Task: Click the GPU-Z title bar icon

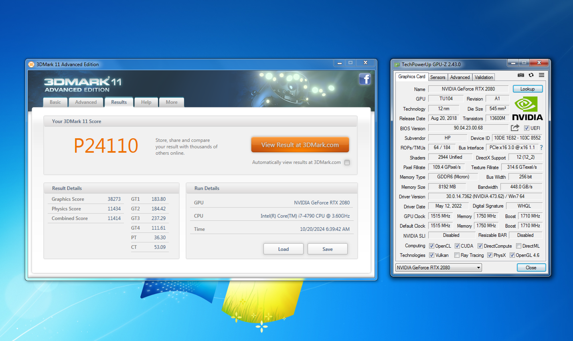Action: pyautogui.click(x=397, y=64)
